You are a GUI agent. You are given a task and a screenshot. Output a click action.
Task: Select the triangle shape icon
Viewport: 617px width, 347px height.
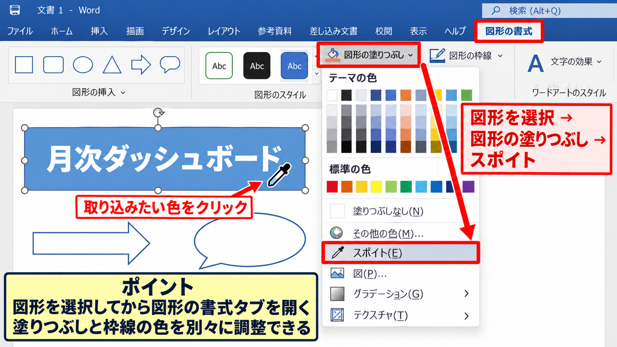tap(112, 65)
